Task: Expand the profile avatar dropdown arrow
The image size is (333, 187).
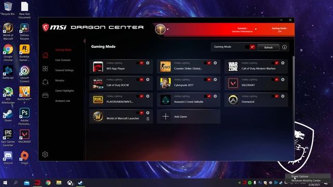Action: click(168, 29)
